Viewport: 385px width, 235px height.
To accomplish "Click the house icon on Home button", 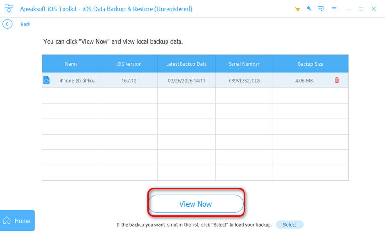I will pos(7,221).
